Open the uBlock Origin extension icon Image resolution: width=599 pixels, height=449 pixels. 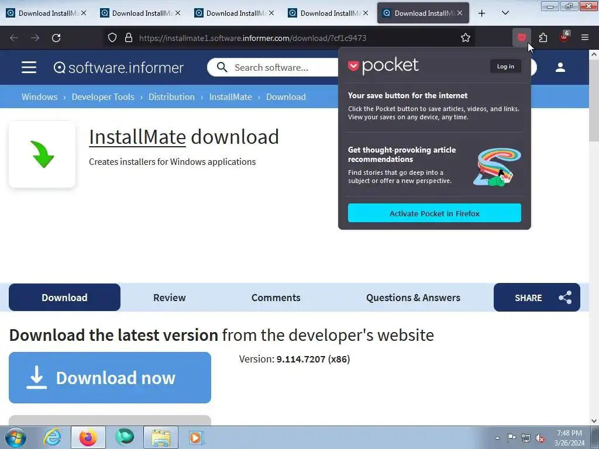click(x=564, y=37)
